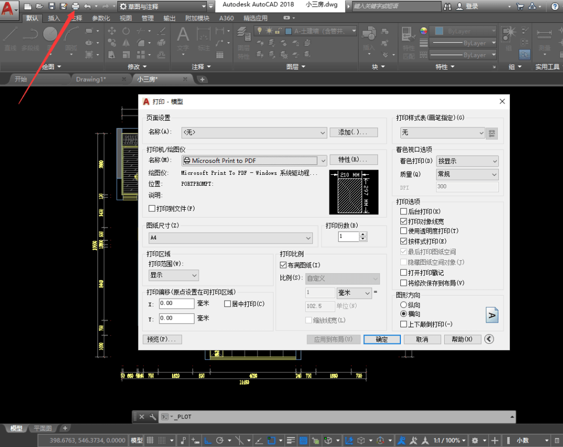Screen dimensions: 563x447
Task: Open the plot style table (无) dropdown
Action: 443,133
